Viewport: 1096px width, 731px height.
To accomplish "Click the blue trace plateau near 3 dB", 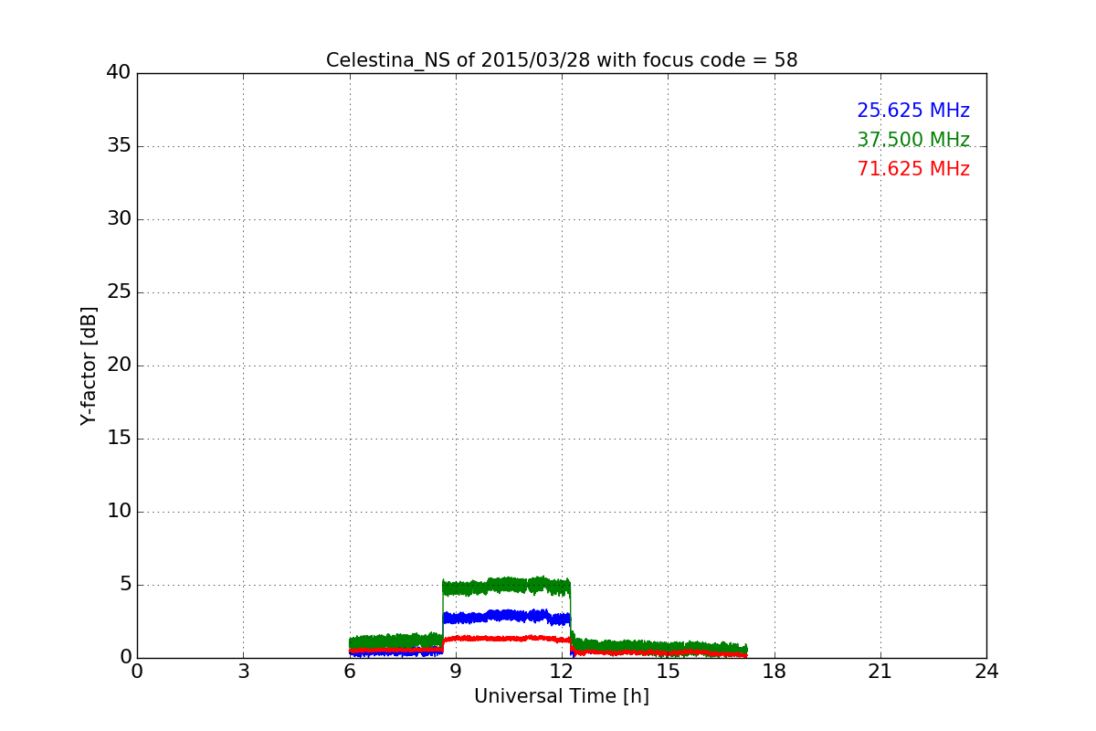I will click(507, 618).
